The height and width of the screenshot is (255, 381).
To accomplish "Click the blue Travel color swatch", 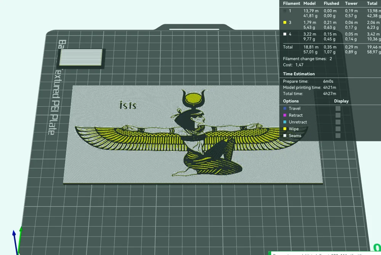I will pos(285,108).
